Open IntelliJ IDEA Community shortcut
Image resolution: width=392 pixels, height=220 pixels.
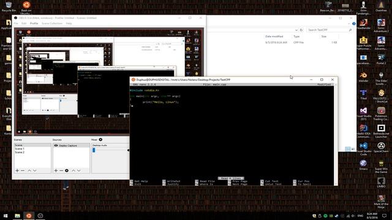pos(363,131)
